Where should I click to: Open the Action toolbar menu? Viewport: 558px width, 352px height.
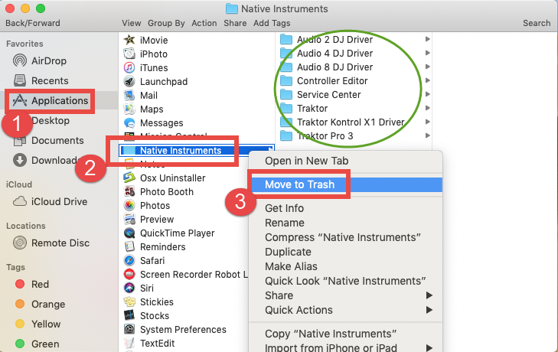coord(204,23)
